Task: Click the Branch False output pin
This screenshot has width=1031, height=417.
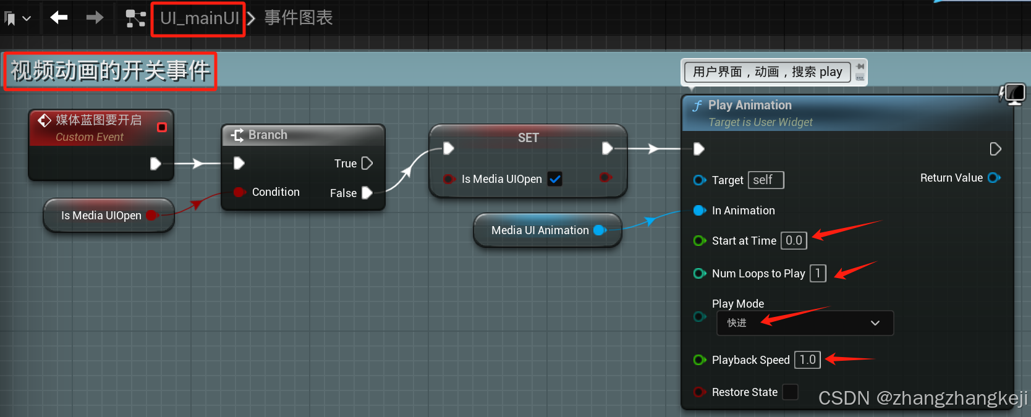Action: (x=367, y=193)
